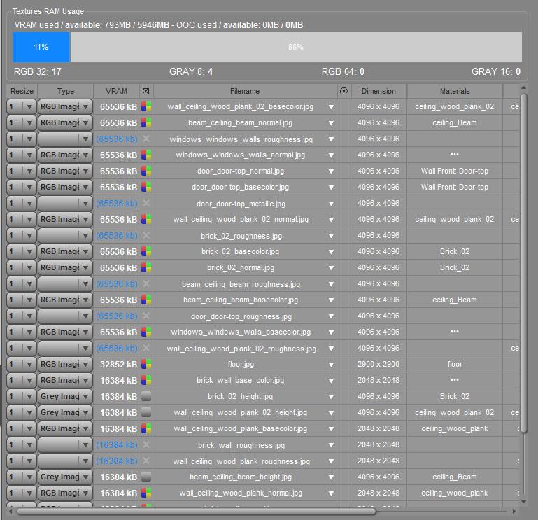Click RGB color icon for windows_windows_walls_basecolor.jpg
This screenshot has width=538, height=520.
point(146,332)
